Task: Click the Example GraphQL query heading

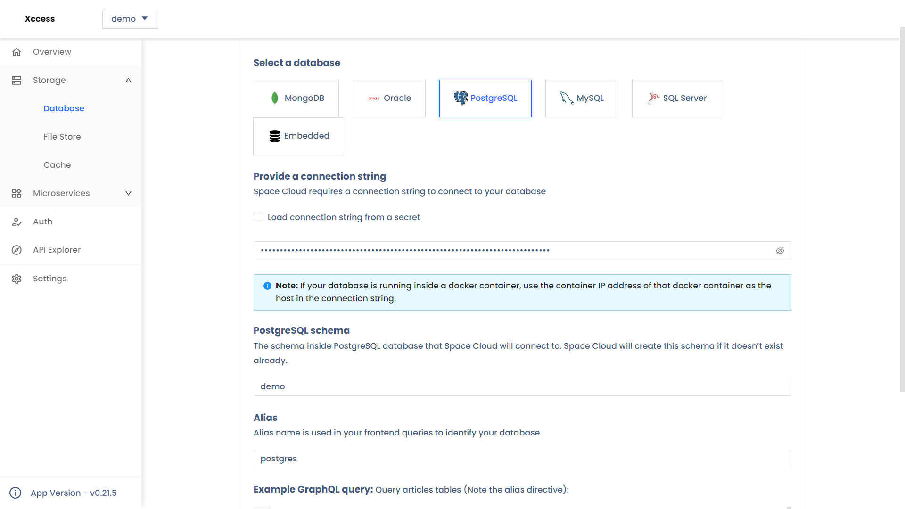Action: pyautogui.click(x=313, y=489)
